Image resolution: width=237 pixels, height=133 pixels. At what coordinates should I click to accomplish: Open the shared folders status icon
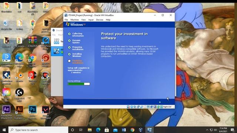(x=145, y=107)
